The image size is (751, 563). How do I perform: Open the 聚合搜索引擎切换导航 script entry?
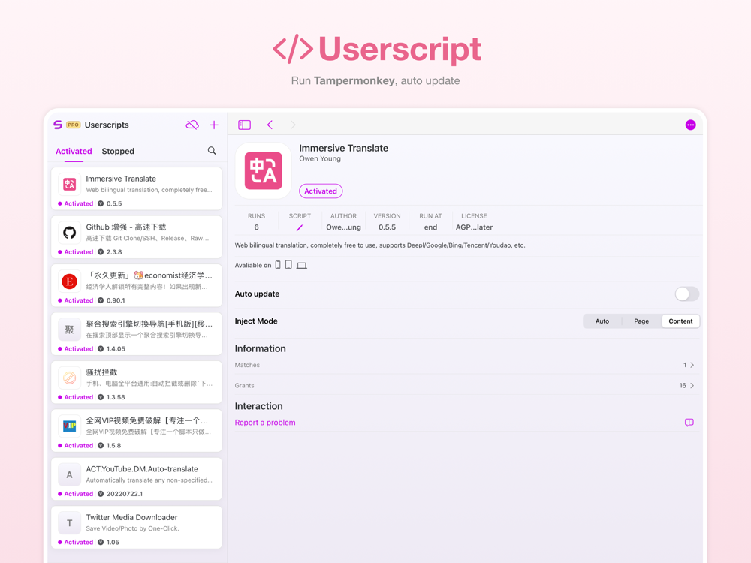tap(137, 333)
